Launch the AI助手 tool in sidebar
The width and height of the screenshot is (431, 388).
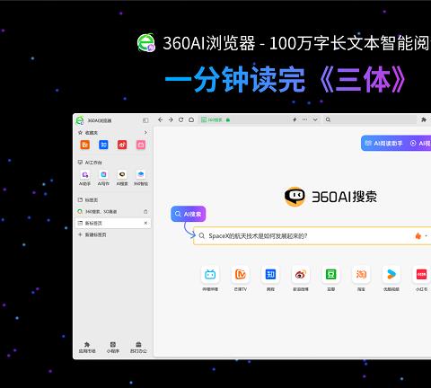84,177
